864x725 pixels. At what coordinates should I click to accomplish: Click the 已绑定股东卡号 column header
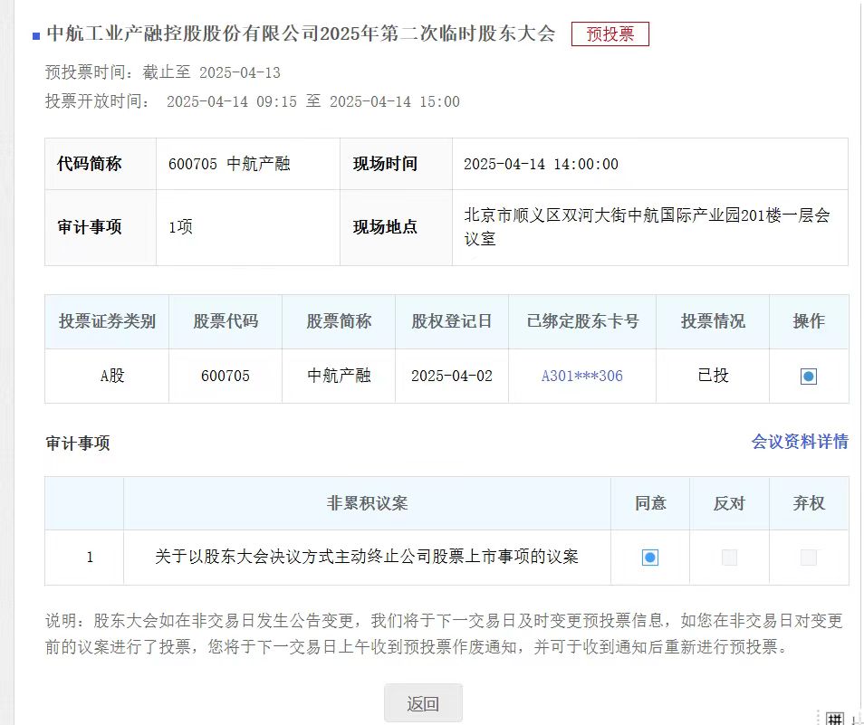(581, 321)
